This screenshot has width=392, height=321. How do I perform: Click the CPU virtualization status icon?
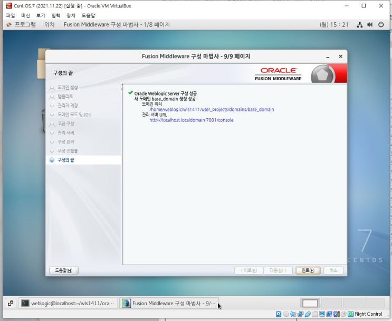tap(337, 314)
